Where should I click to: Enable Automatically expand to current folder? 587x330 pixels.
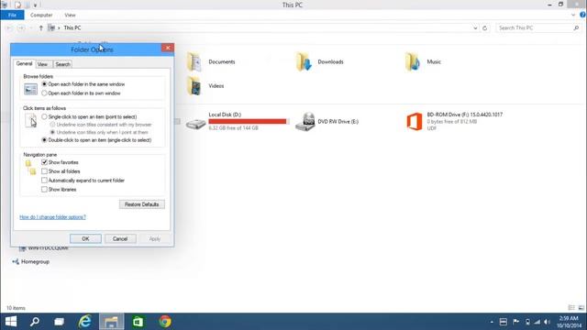(44, 180)
